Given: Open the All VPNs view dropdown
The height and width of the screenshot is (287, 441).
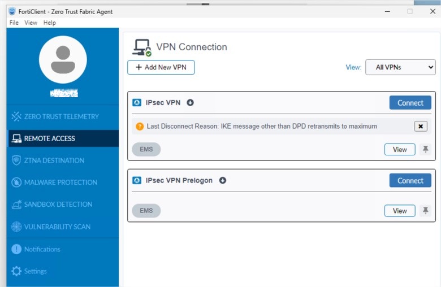Looking at the screenshot, I should pos(400,67).
